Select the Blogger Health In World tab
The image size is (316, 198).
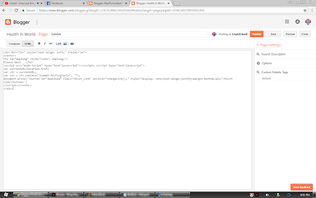click(150, 3)
